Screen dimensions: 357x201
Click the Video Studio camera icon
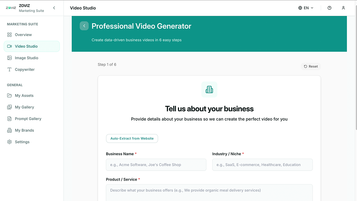(9, 46)
